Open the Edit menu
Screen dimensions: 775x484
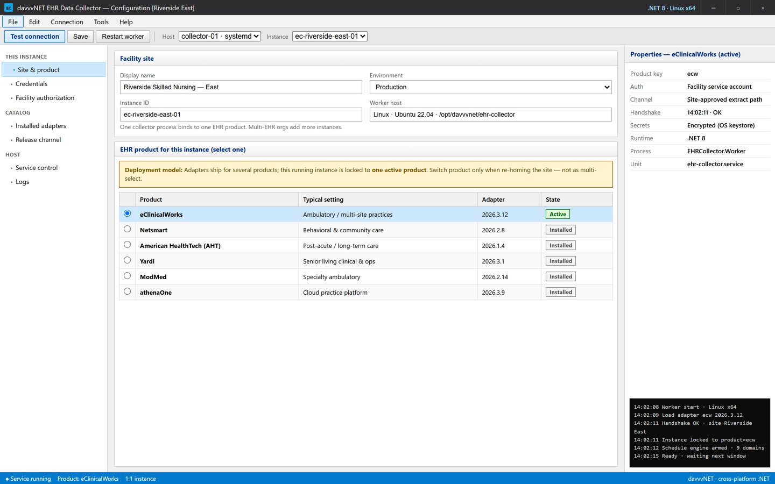(x=34, y=22)
